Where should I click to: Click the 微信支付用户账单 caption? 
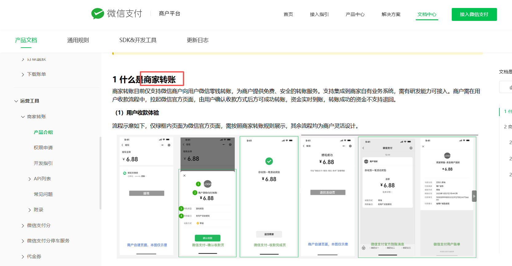pyautogui.click(x=447, y=244)
